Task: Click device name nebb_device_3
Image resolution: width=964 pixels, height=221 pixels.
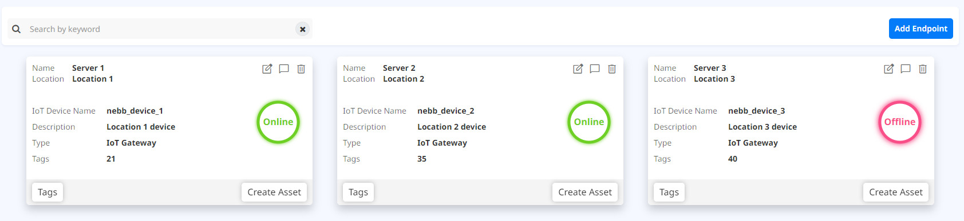Action: [756, 111]
